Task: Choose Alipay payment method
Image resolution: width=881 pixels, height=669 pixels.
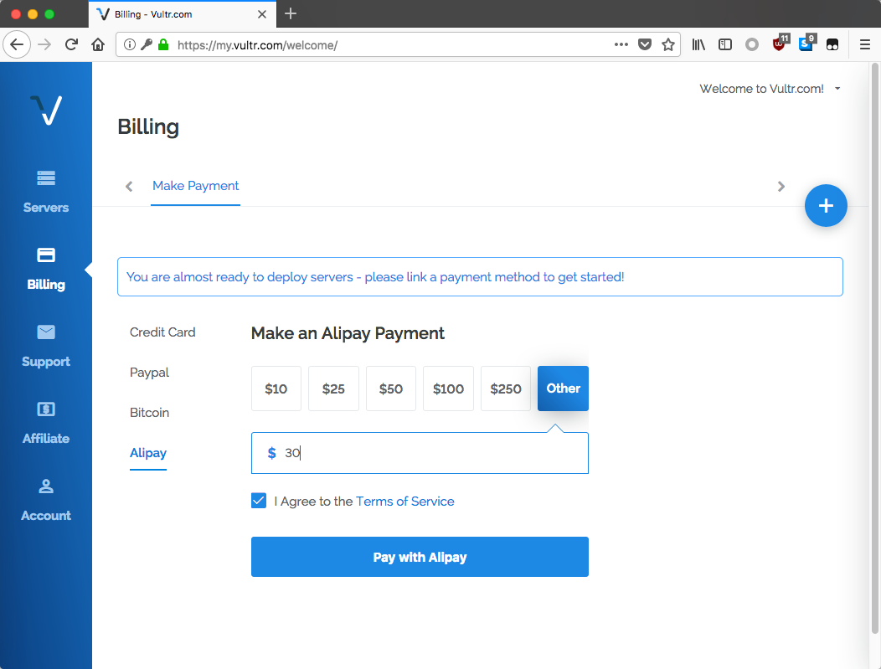Action: coord(147,453)
